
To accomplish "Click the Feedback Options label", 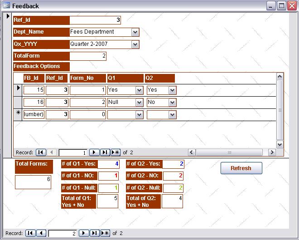I will tap(41, 66).
